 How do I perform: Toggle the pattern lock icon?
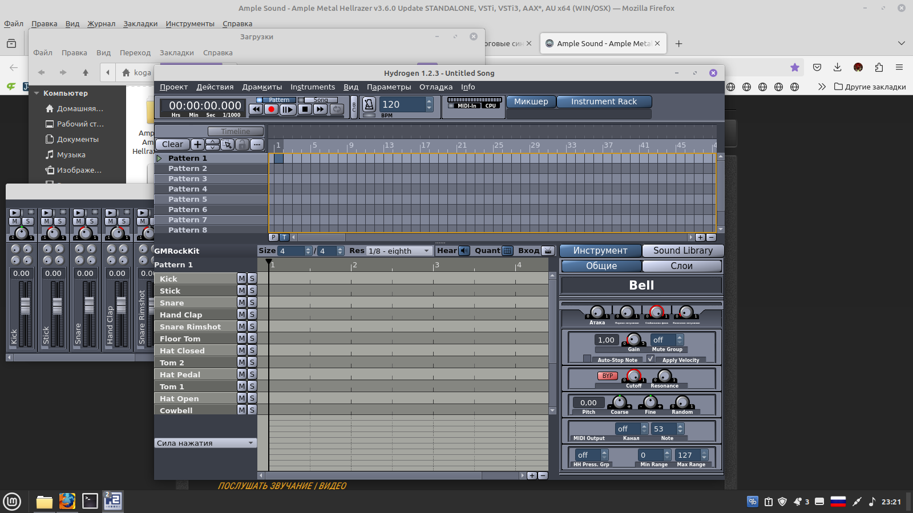coord(242,144)
